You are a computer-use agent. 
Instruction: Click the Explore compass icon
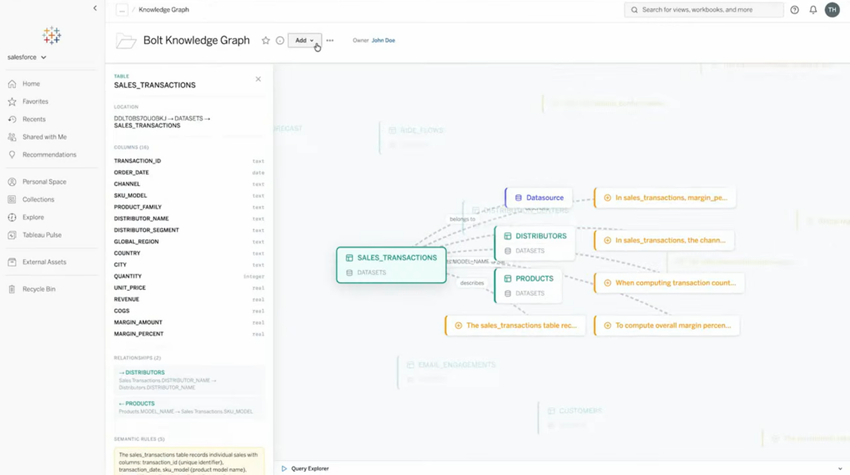tap(12, 218)
